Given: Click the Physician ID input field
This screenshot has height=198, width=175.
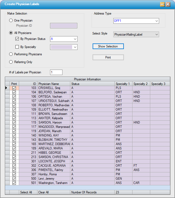Looking at the screenshot, I should (x=64, y=26).
